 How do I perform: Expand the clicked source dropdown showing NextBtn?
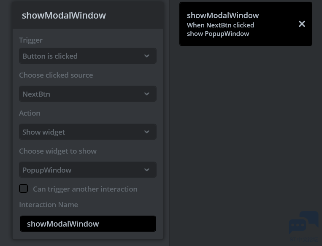[x=80, y=94]
